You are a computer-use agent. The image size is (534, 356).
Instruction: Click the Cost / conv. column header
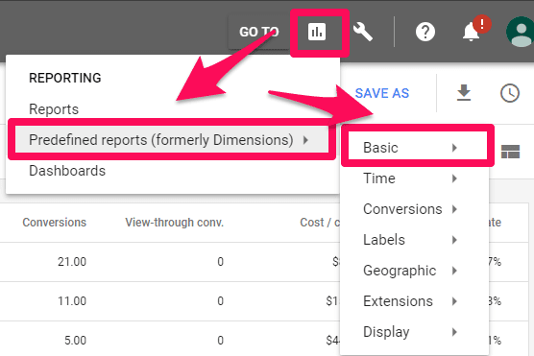tap(320, 223)
